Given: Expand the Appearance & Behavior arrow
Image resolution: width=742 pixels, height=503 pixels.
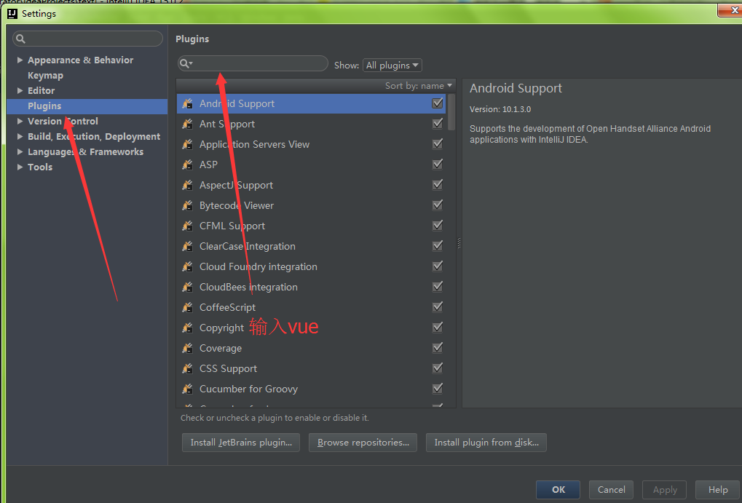Looking at the screenshot, I should click(x=20, y=60).
